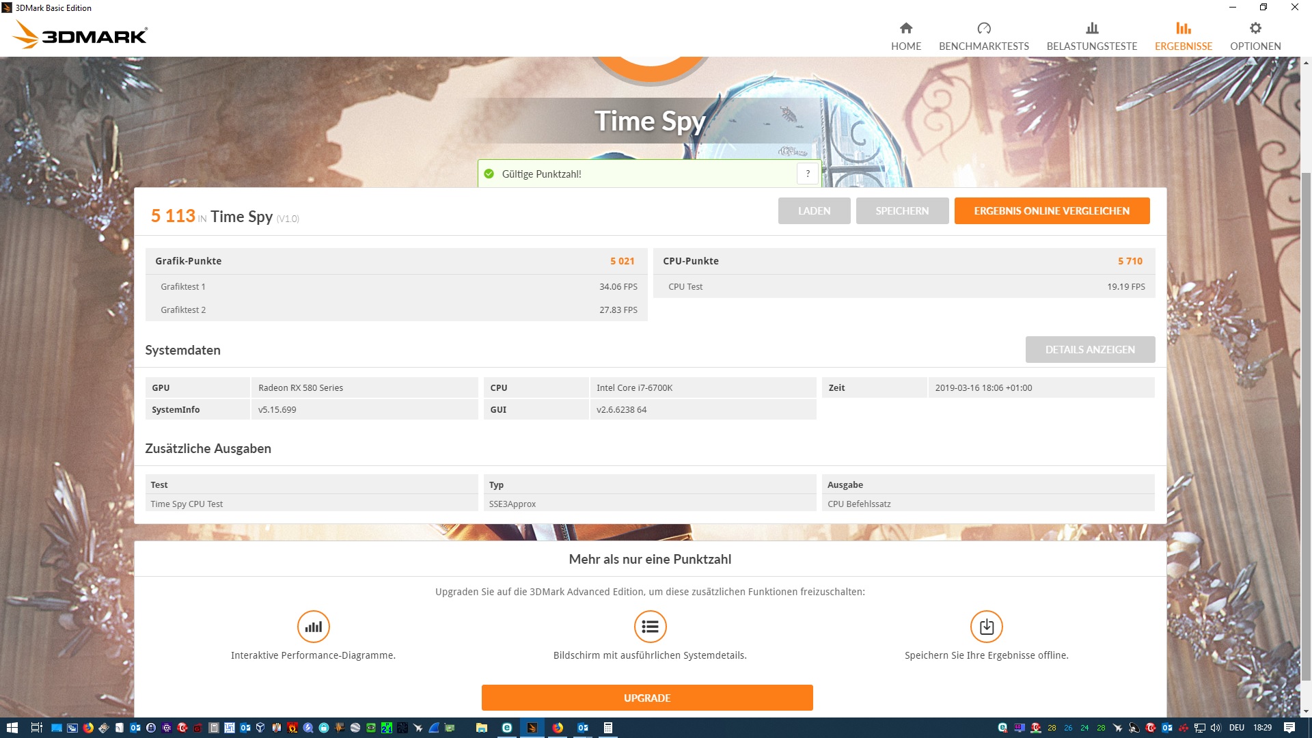Click the question mark help button
The width and height of the screenshot is (1312, 738).
807,174
